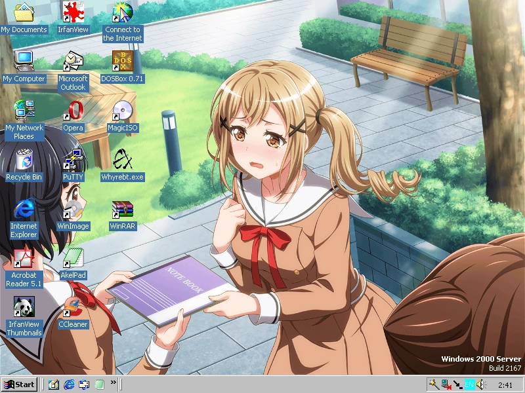Open the volume control in the system tray
This screenshot has height=393, width=525.
[x=480, y=384]
